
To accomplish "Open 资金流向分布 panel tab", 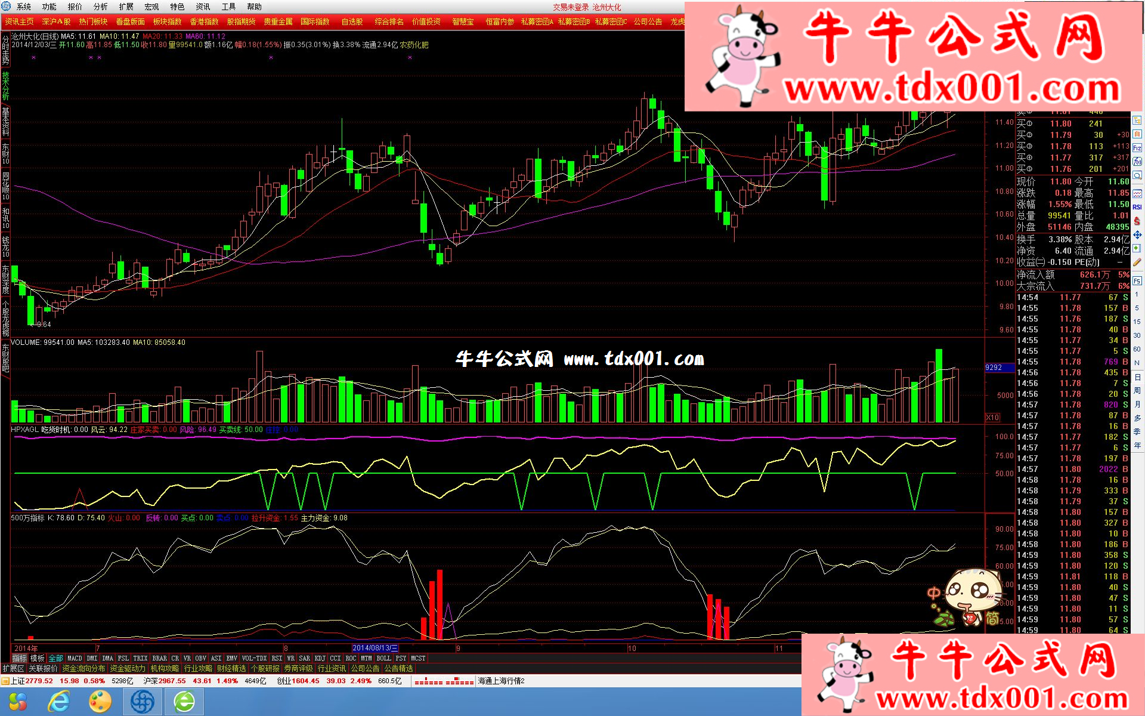I will (83, 669).
